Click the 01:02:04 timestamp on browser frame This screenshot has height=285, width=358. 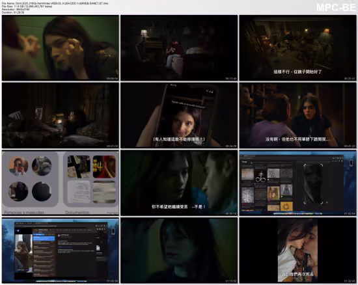[x=350, y=213]
